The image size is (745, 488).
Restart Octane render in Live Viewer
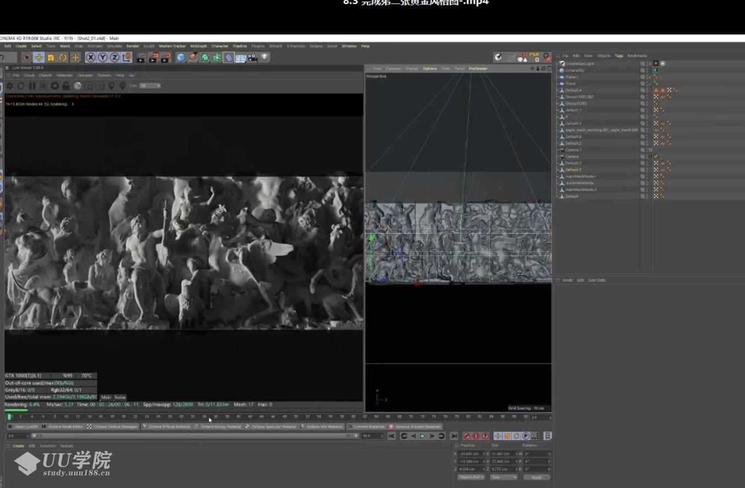click(21, 86)
